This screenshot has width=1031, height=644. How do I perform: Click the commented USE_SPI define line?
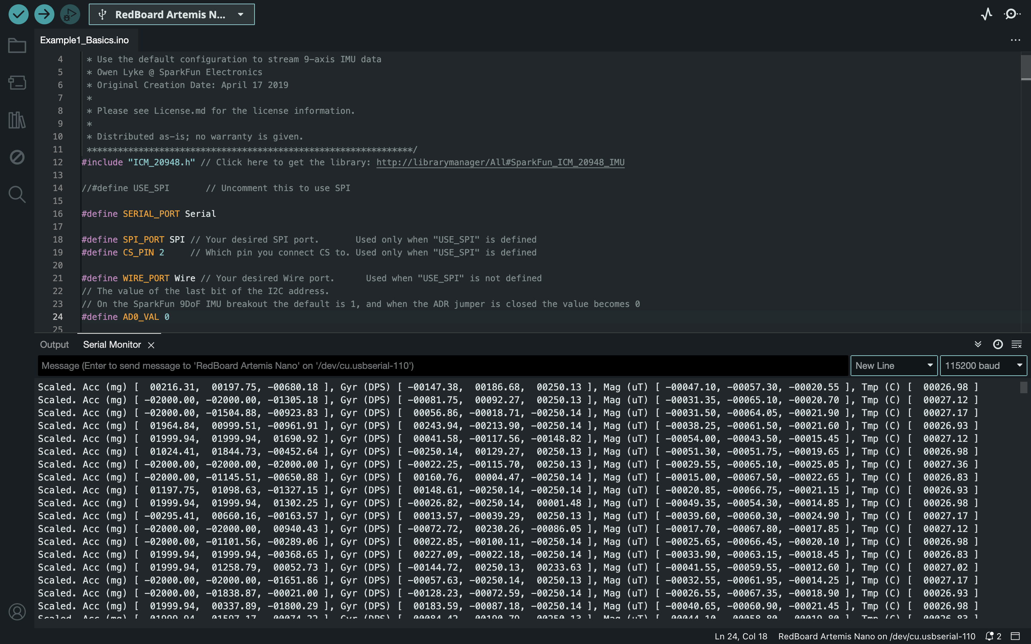pos(216,188)
